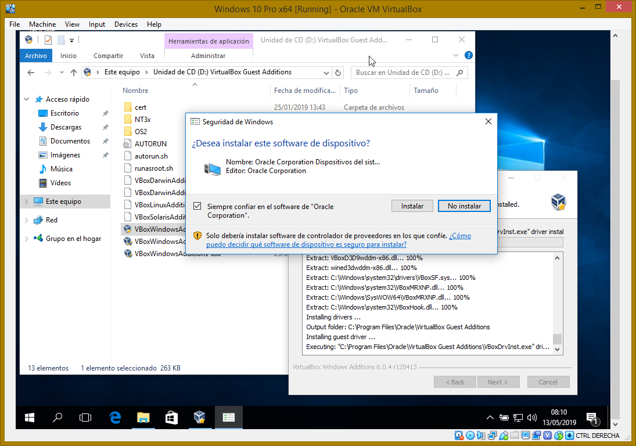The width and height of the screenshot is (636, 446).
Task: Refresh the Explorer address bar location
Action: tap(338, 73)
